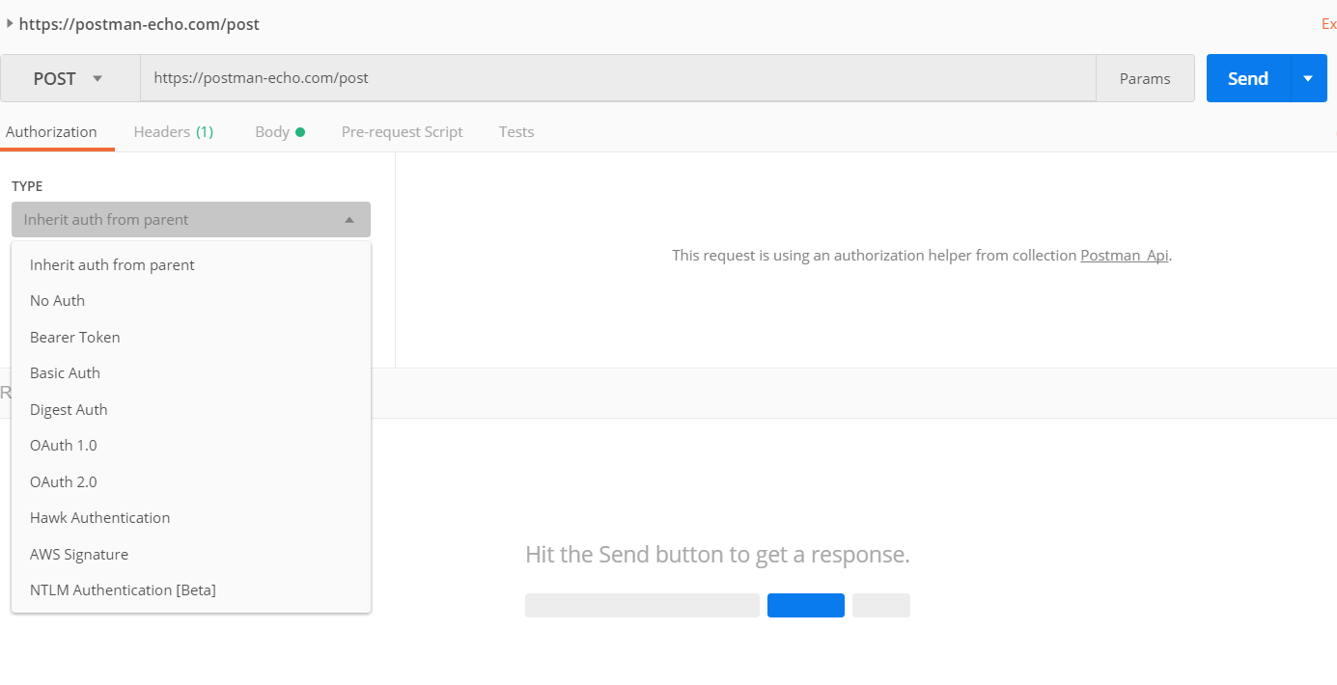This screenshot has width=1337, height=685.
Task: Select NTLM Authentication [Beta]
Action: coord(123,589)
